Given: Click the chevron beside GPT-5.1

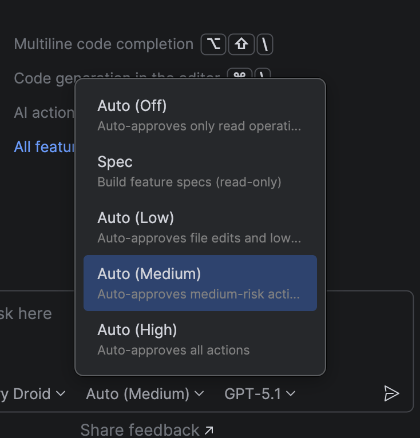Looking at the screenshot, I should click(x=291, y=393).
